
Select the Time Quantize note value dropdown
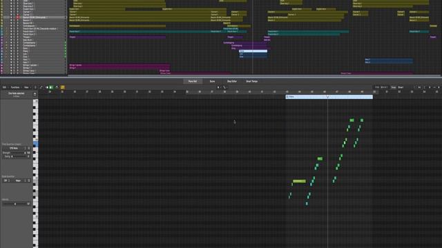pyautogui.click(x=15, y=148)
